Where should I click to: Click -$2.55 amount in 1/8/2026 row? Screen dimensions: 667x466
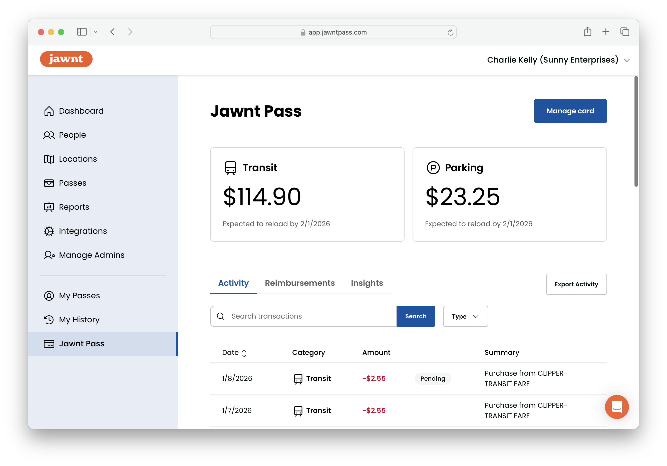(x=374, y=379)
